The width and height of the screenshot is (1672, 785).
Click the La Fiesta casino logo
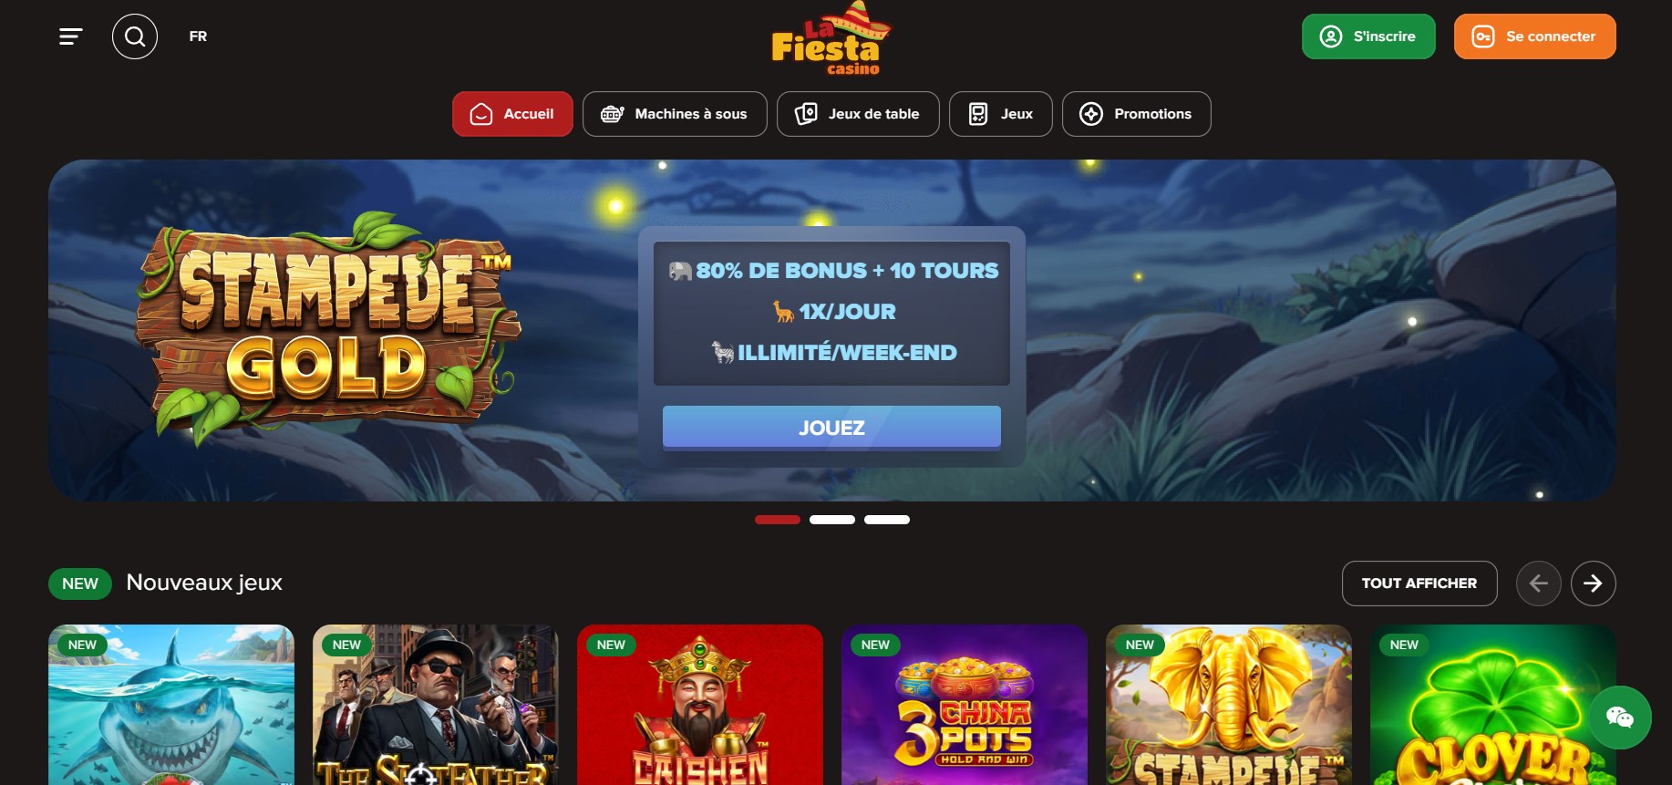pyautogui.click(x=831, y=39)
